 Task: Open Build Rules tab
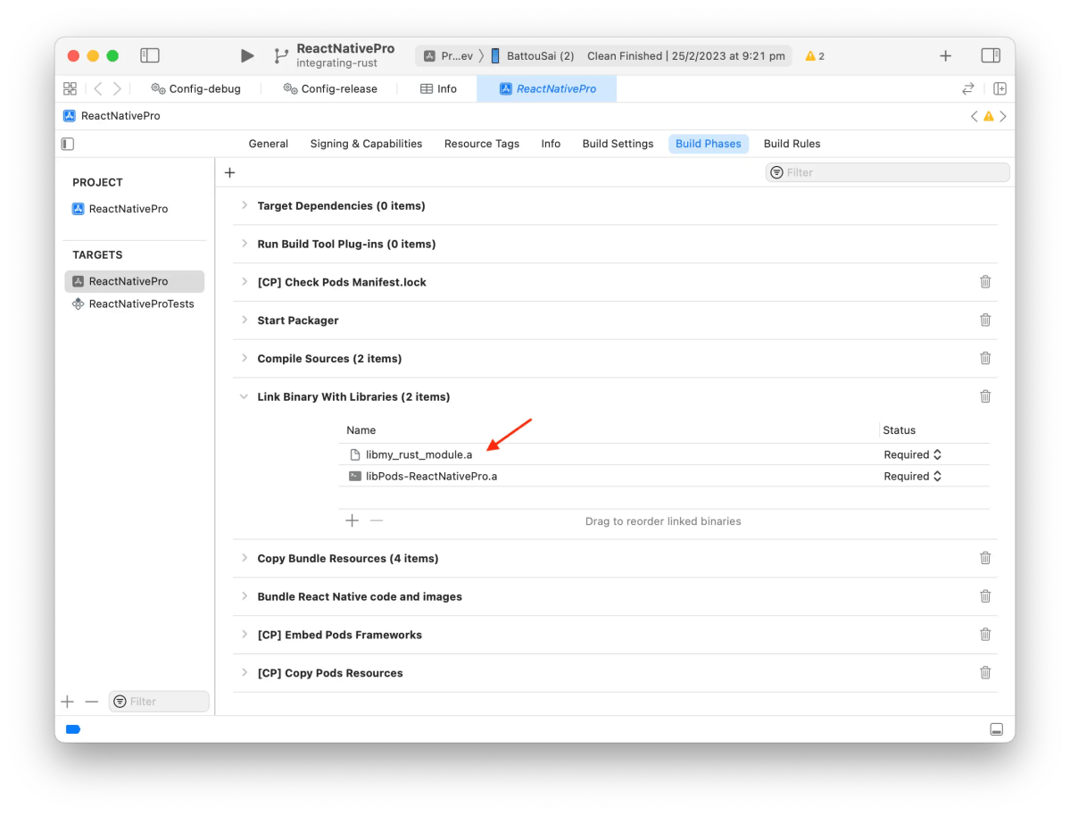click(x=792, y=144)
